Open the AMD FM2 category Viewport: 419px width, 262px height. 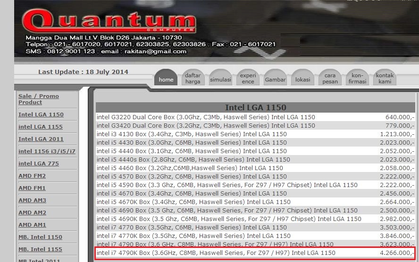coord(32,176)
